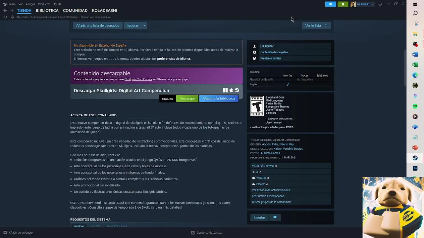Expand the dropdown arrow next to Ignorar
The height and width of the screenshot is (238, 424).
click(x=144, y=25)
